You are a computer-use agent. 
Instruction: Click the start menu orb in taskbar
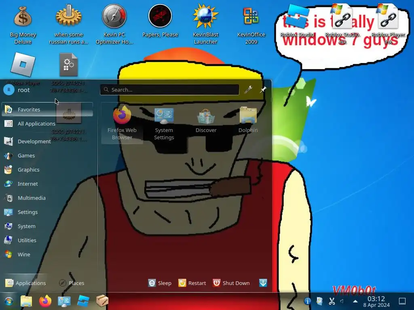[x=9, y=301]
